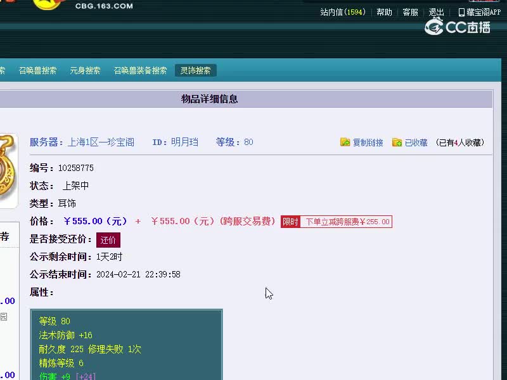Click the phone icon beside 藏宝阁APP

click(461, 12)
